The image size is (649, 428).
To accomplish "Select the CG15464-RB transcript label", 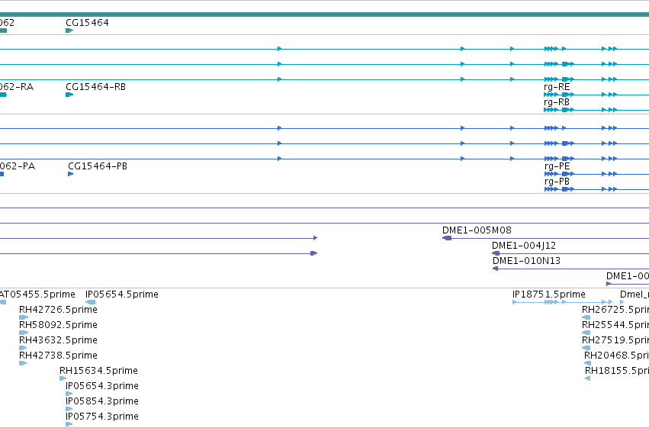I will [95, 87].
